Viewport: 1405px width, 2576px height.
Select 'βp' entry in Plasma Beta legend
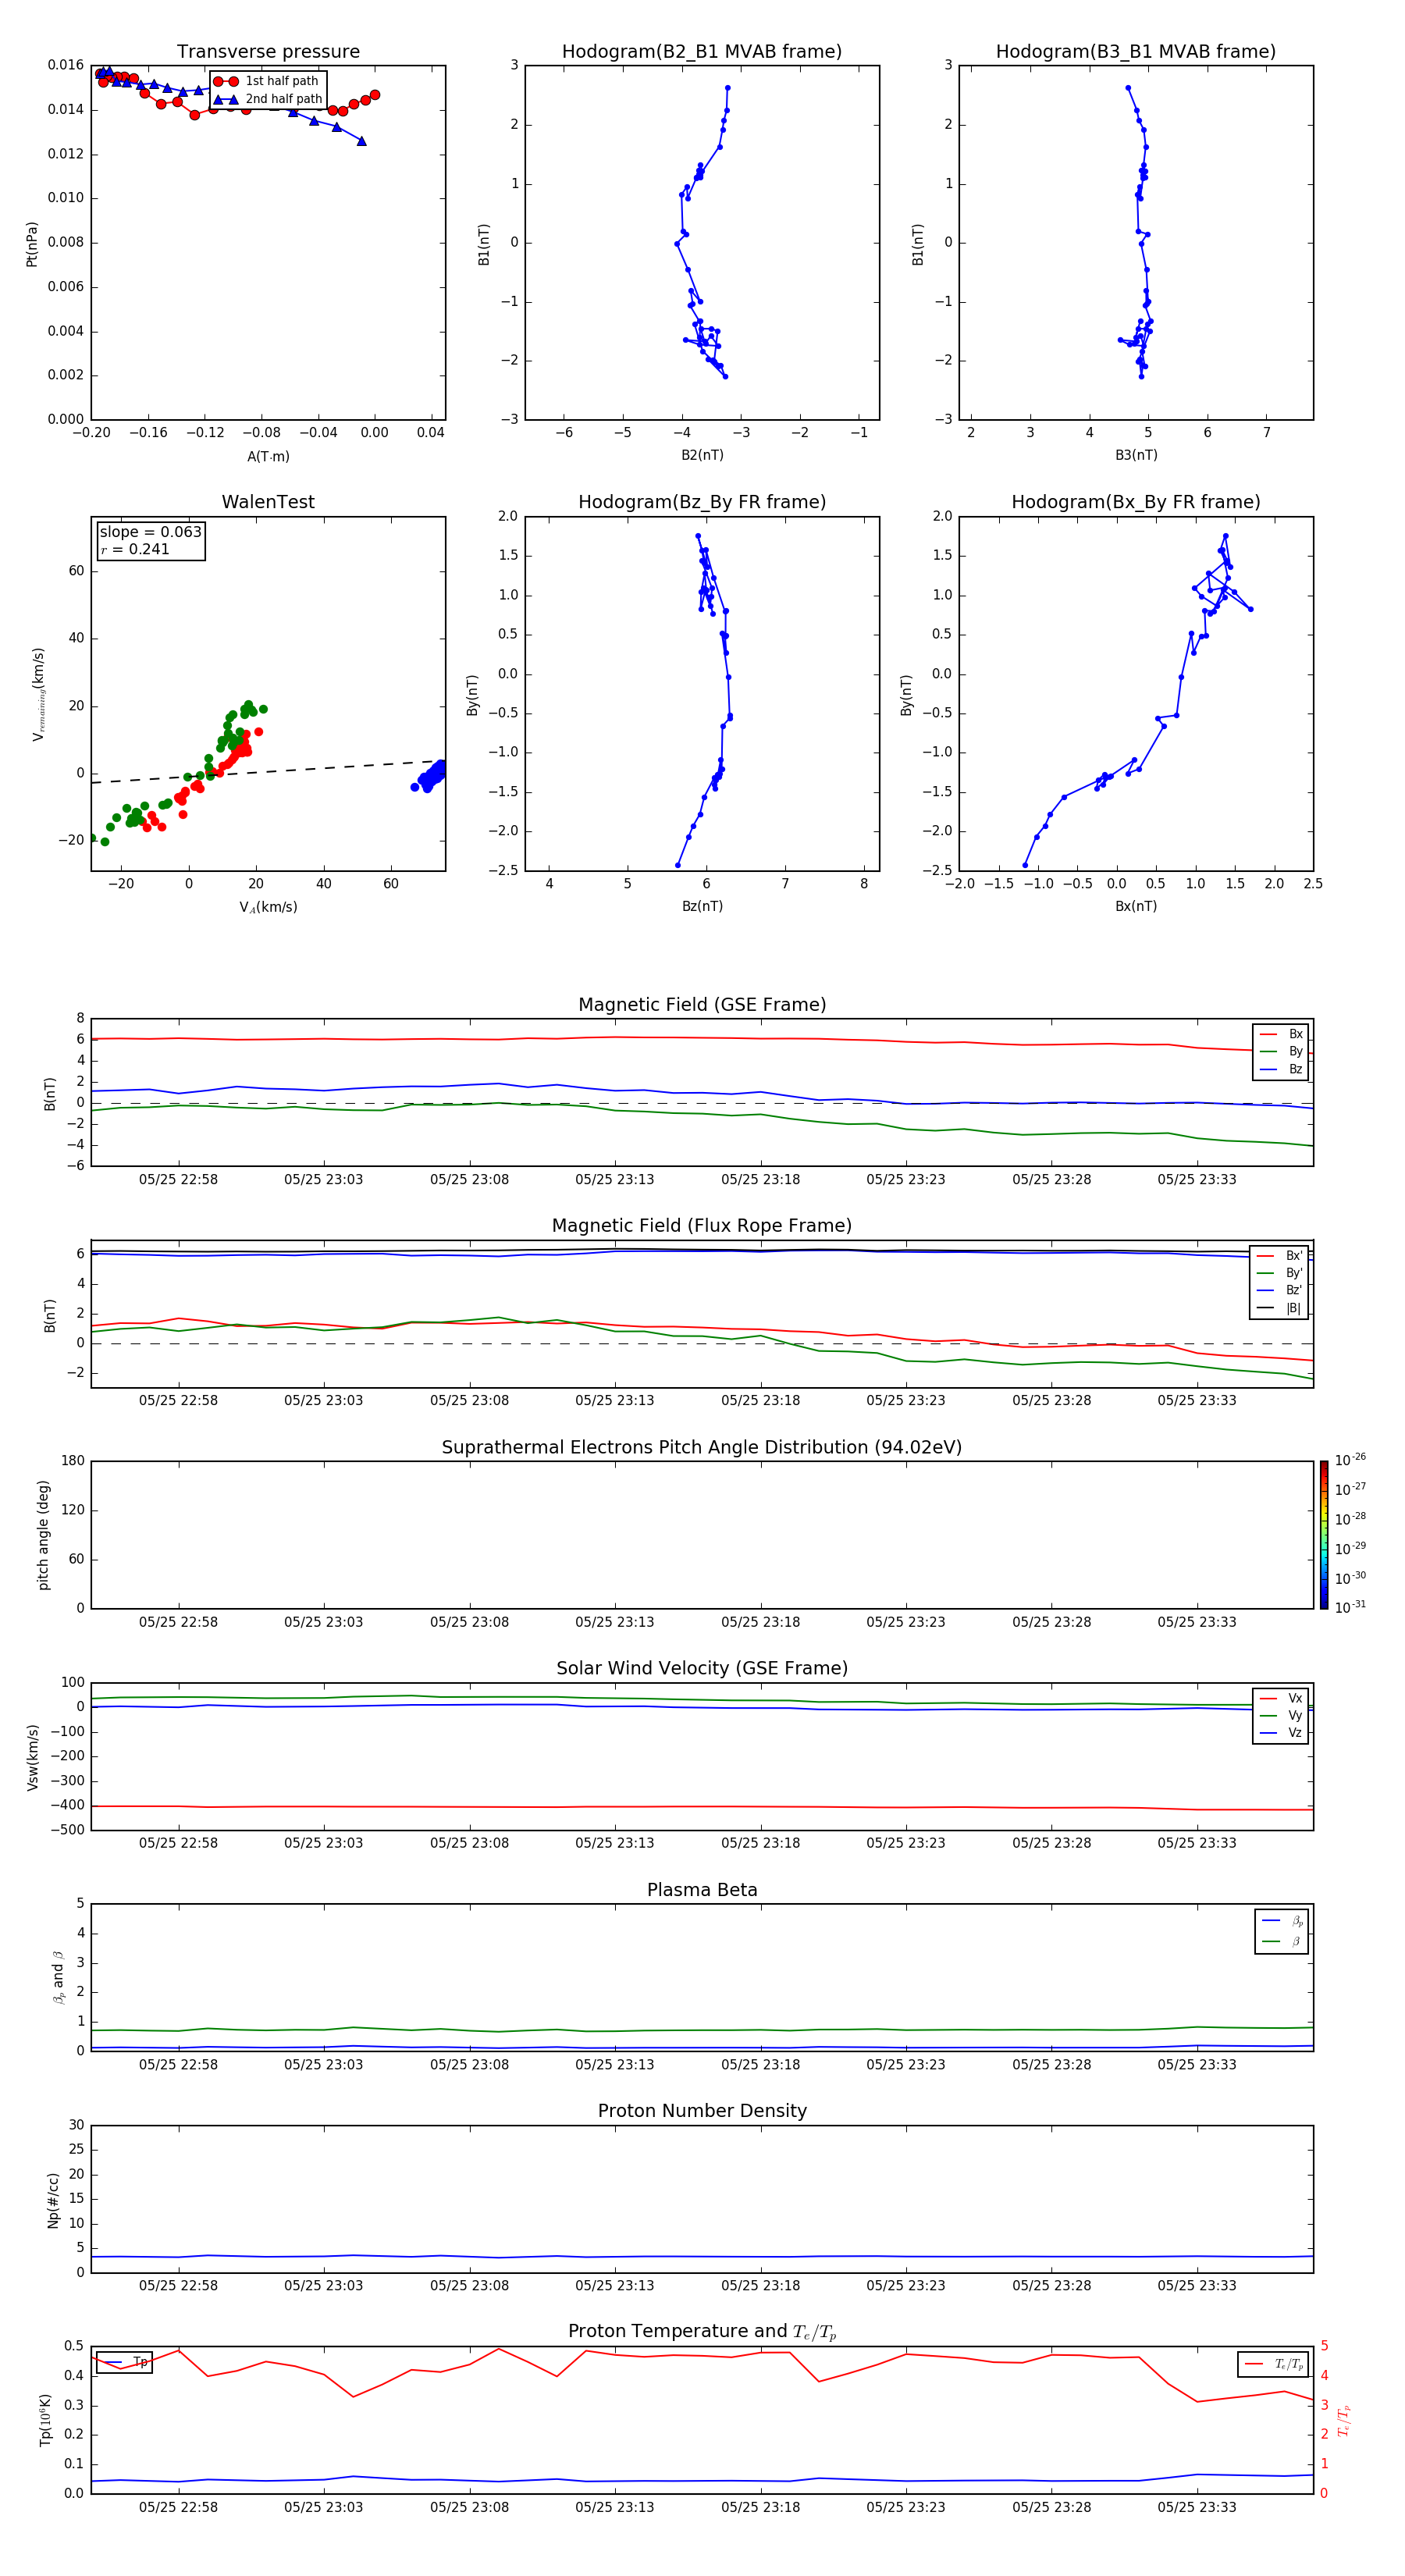(x=1282, y=1921)
